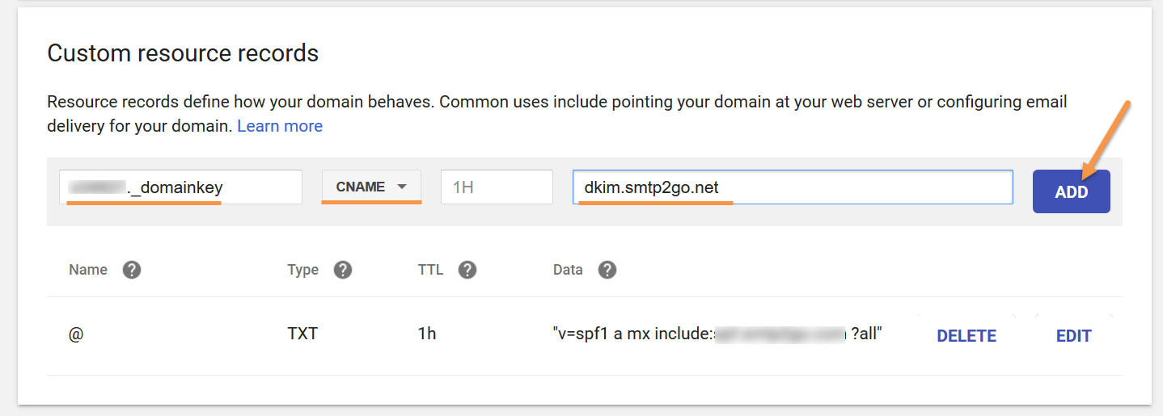Image resolution: width=1163 pixels, height=416 pixels.
Task: Click the 1h TTL value in the row
Action: point(427,334)
